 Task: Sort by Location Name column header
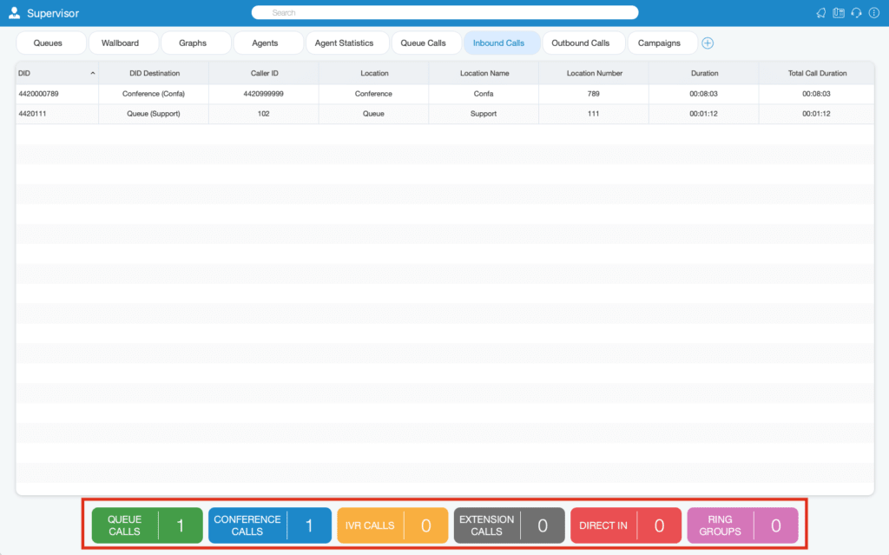(x=484, y=73)
